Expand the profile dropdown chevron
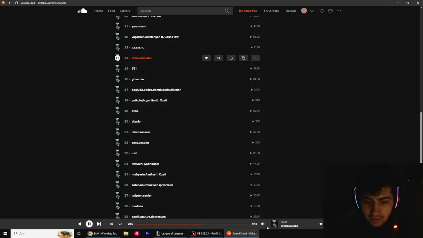The height and width of the screenshot is (238, 423). tap(312, 11)
